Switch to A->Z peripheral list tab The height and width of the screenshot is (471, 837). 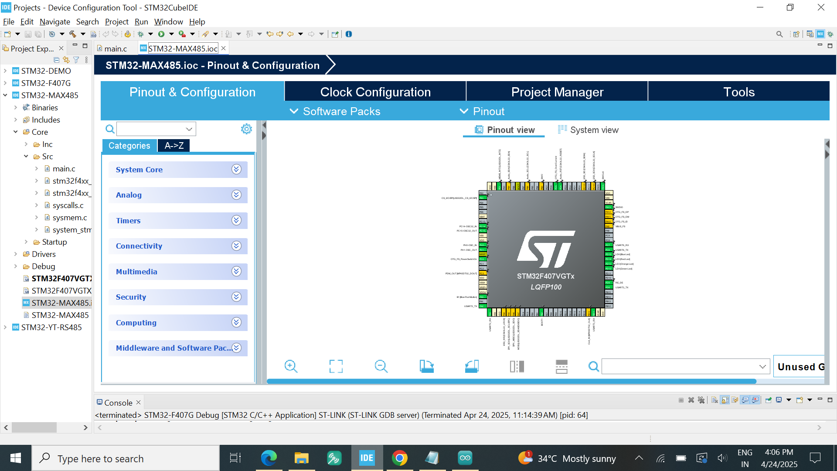pos(174,146)
